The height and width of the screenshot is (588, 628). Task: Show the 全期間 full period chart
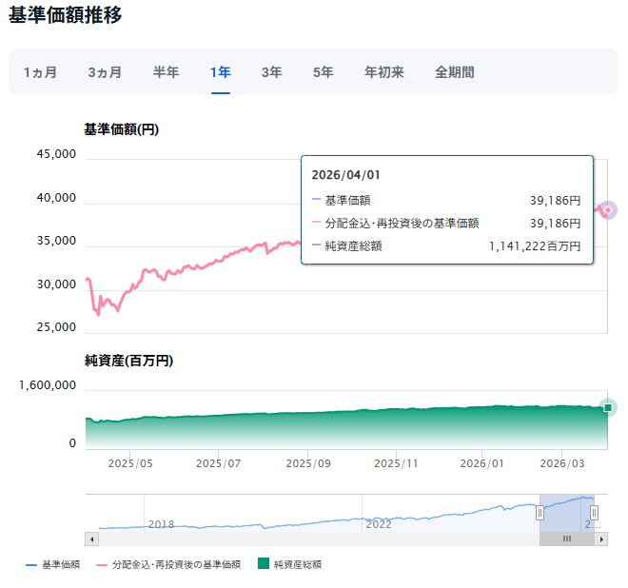454,72
